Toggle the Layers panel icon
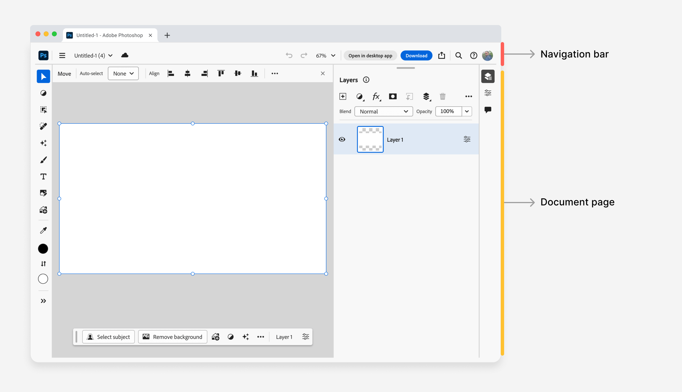This screenshot has height=392, width=682. tap(488, 76)
